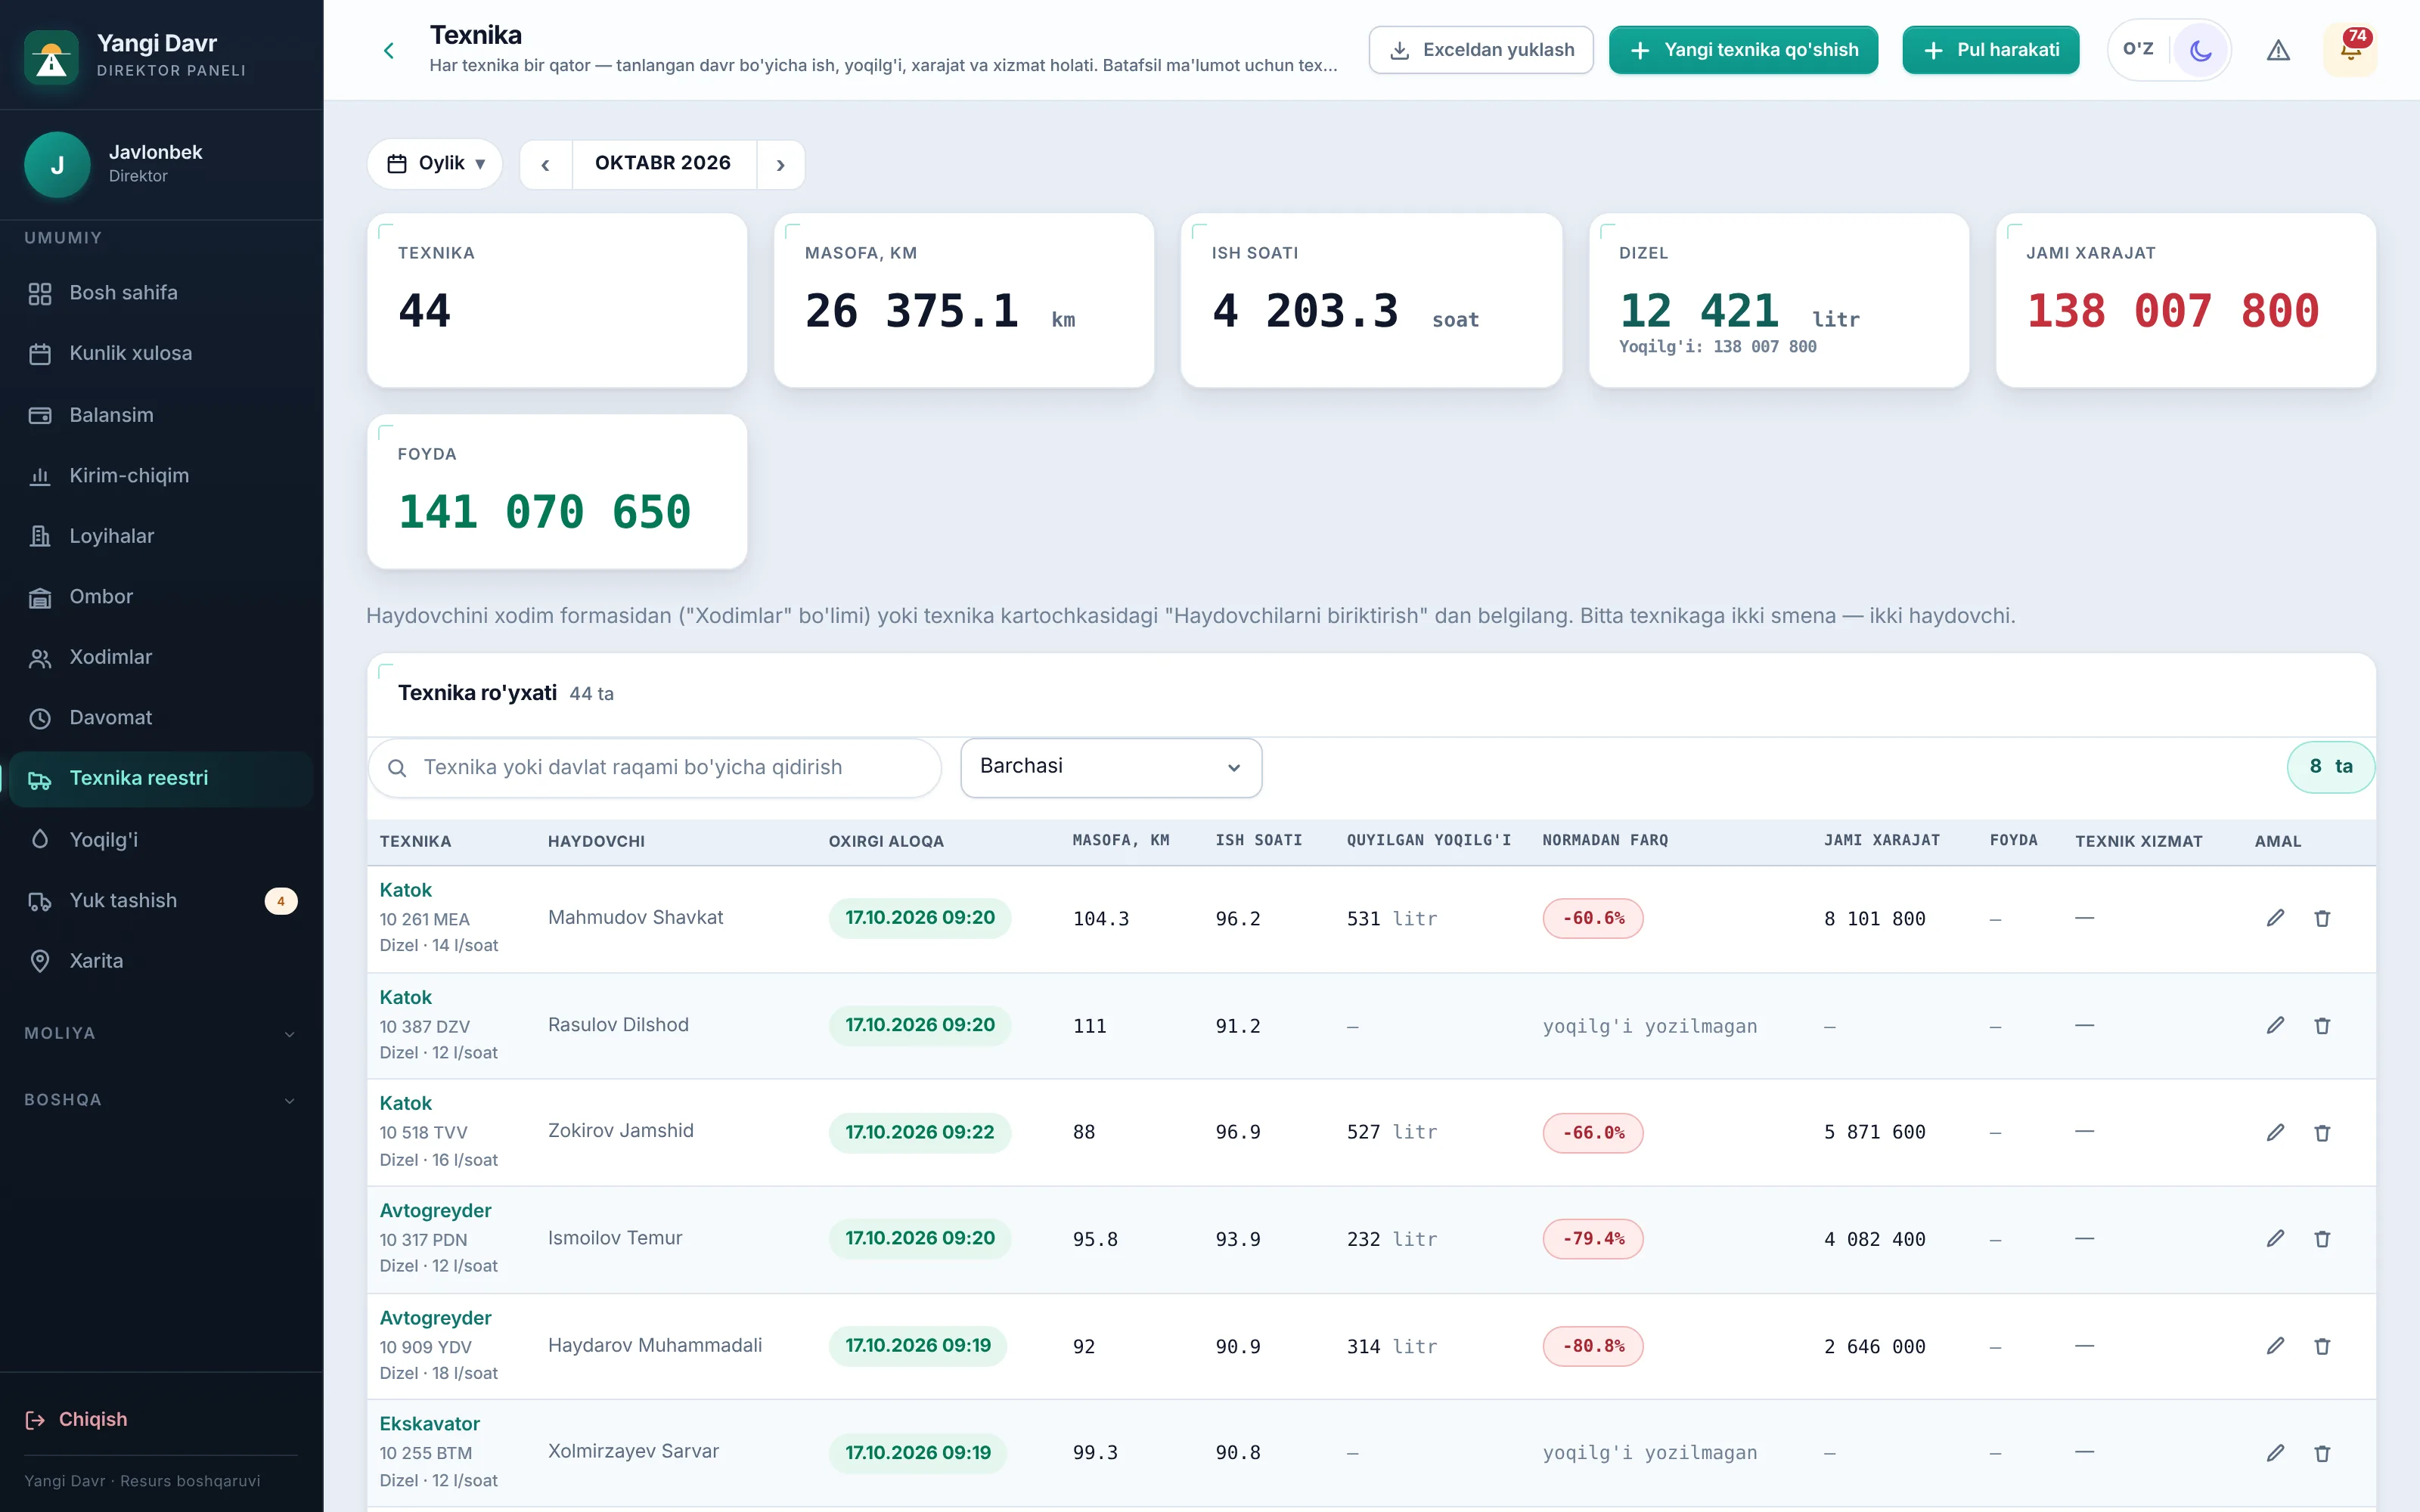
Task: Edit the Avtogreyder 10 317 PDN row
Action: (x=2275, y=1238)
